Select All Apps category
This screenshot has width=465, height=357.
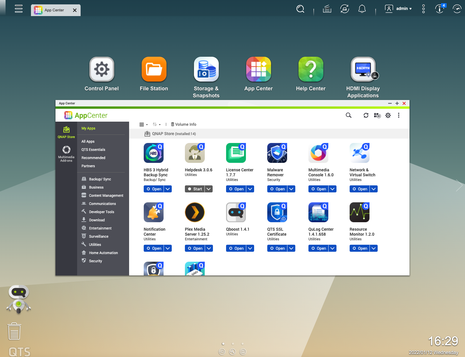(88, 142)
